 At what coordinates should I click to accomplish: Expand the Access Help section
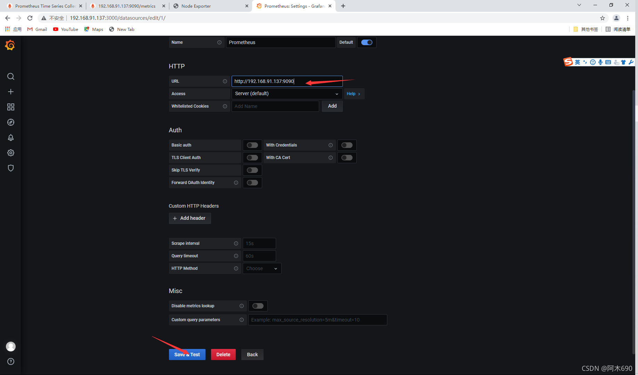pos(354,94)
